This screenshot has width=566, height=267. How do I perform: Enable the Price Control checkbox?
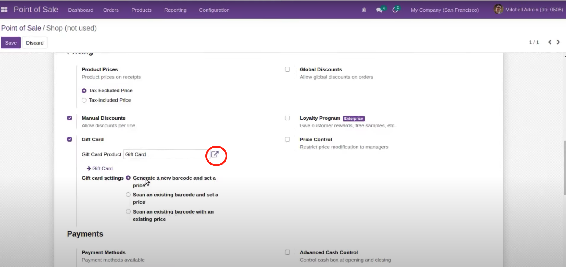287,139
